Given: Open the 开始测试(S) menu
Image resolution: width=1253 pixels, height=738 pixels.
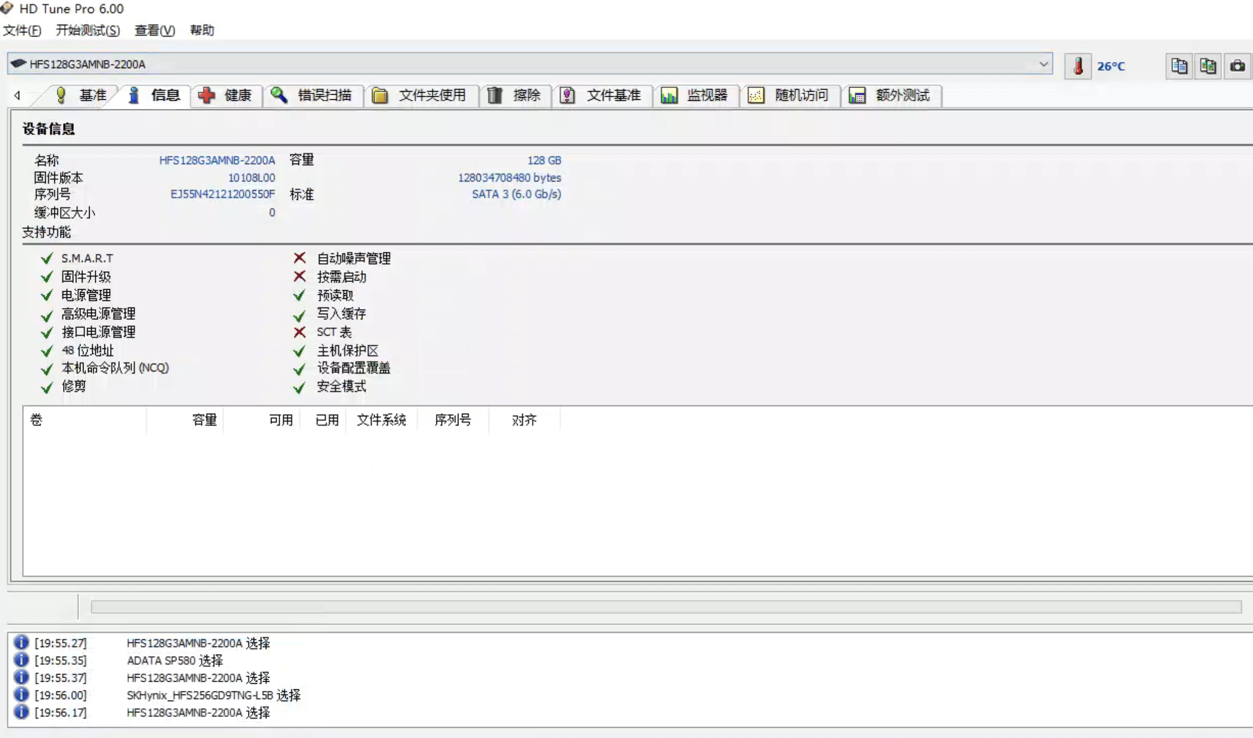Looking at the screenshot, I should (88, 30).
